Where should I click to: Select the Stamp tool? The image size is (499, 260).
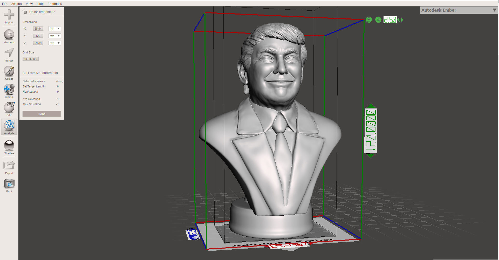pos(9,91)
